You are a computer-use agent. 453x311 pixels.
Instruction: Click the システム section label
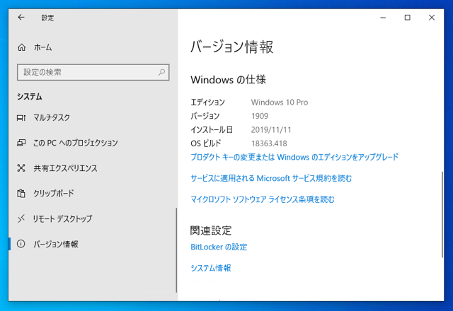(30, 96)
